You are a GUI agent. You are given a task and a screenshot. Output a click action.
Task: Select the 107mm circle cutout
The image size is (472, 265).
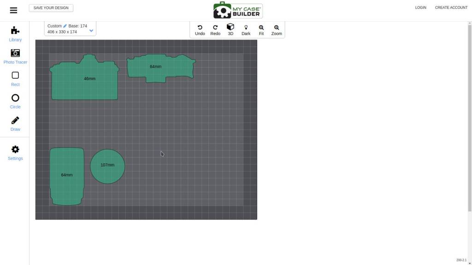[x=107, y=166]
